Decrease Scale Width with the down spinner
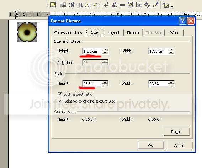Viewport: 202px width, 168px height. [171, 85]
